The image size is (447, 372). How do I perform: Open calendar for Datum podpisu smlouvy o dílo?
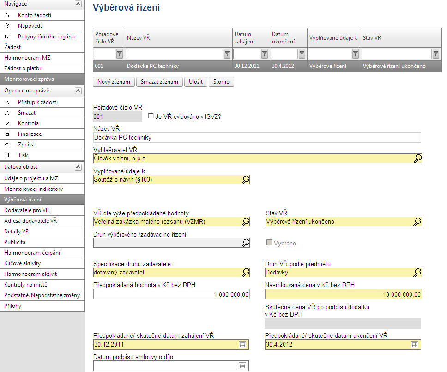(x=242, y=366)
